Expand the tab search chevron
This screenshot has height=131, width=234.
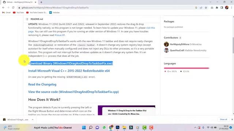[210, 2]
